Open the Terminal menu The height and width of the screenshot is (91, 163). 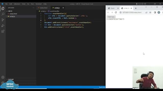click(x=38, y=4)
